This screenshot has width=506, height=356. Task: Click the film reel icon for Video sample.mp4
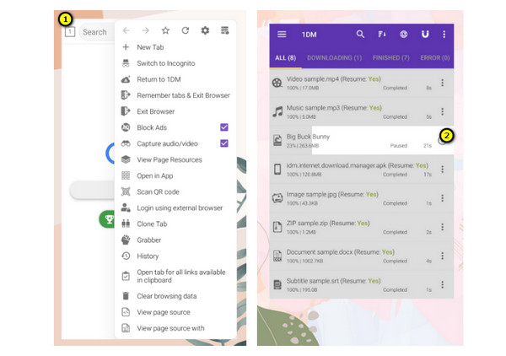pyautogui.click(x=277, y=83)
